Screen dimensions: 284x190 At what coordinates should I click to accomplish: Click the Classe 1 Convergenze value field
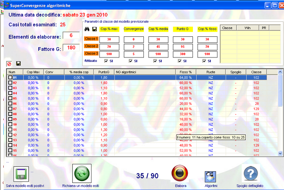coord(133,40)
